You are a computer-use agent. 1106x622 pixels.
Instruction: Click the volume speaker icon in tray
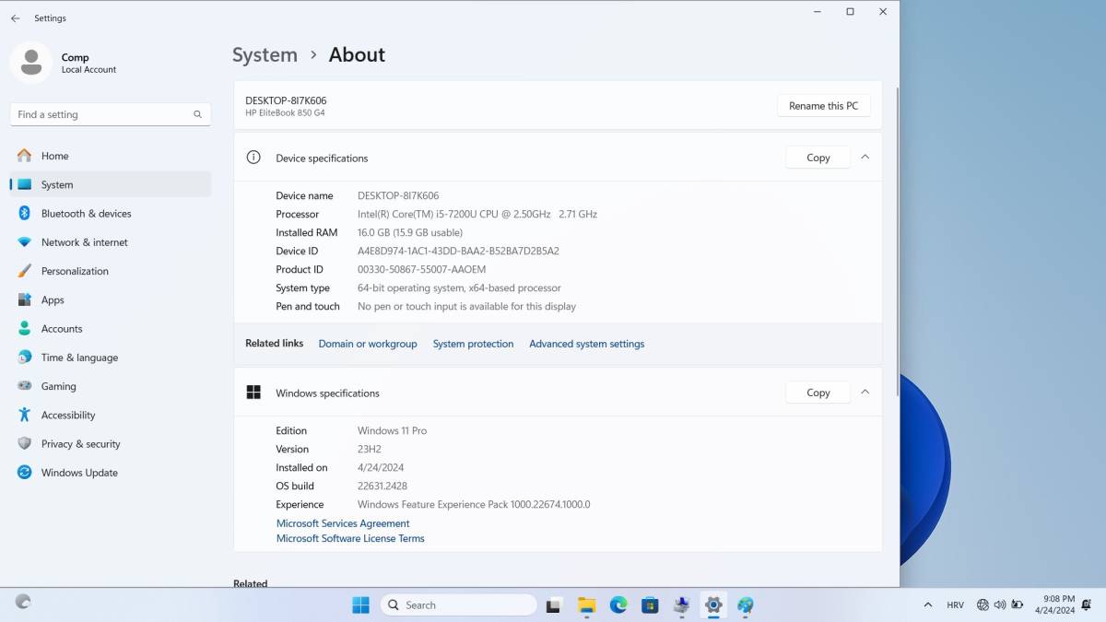pos(1000,604)
